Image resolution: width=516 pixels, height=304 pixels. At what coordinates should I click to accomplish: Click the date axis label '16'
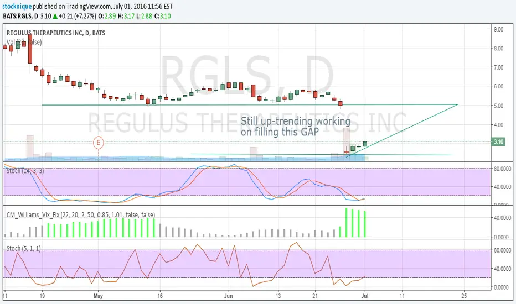160,296
